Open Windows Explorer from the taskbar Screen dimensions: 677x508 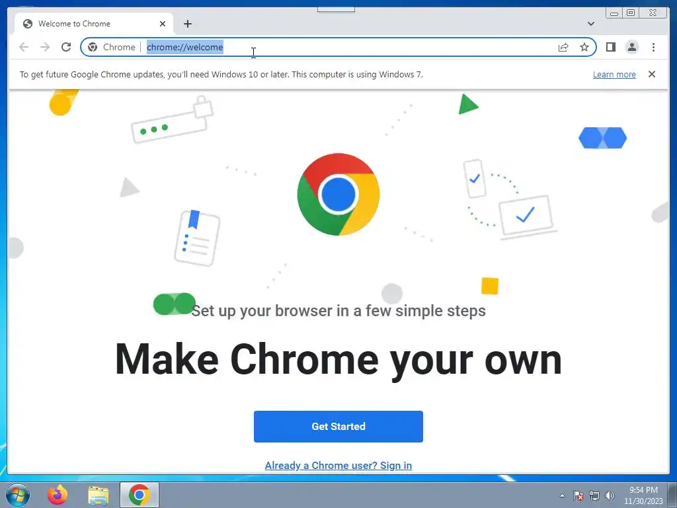(x=99, y=495)
